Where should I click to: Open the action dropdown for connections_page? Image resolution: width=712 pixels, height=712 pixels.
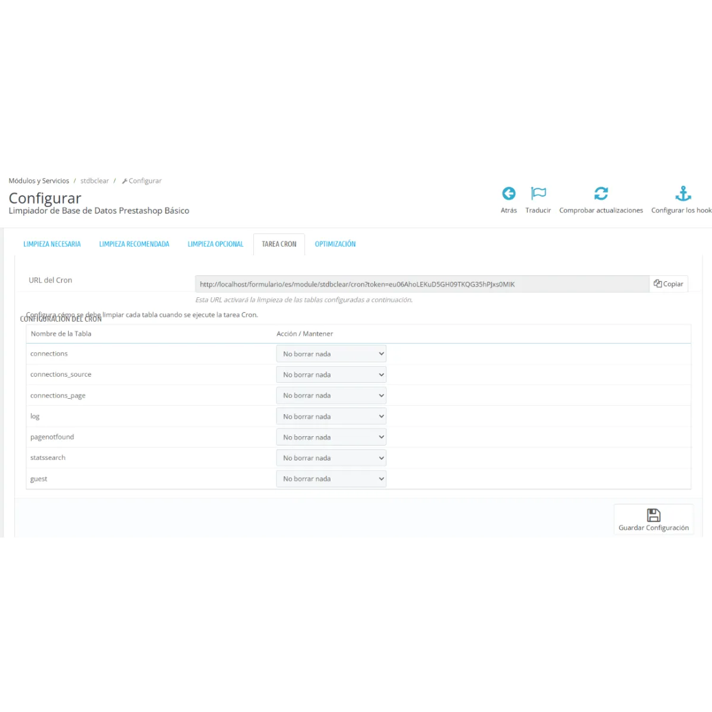331,395
